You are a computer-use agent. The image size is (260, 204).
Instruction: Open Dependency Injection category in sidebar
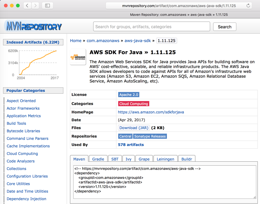pyautogui.click(x=26, y=199)
